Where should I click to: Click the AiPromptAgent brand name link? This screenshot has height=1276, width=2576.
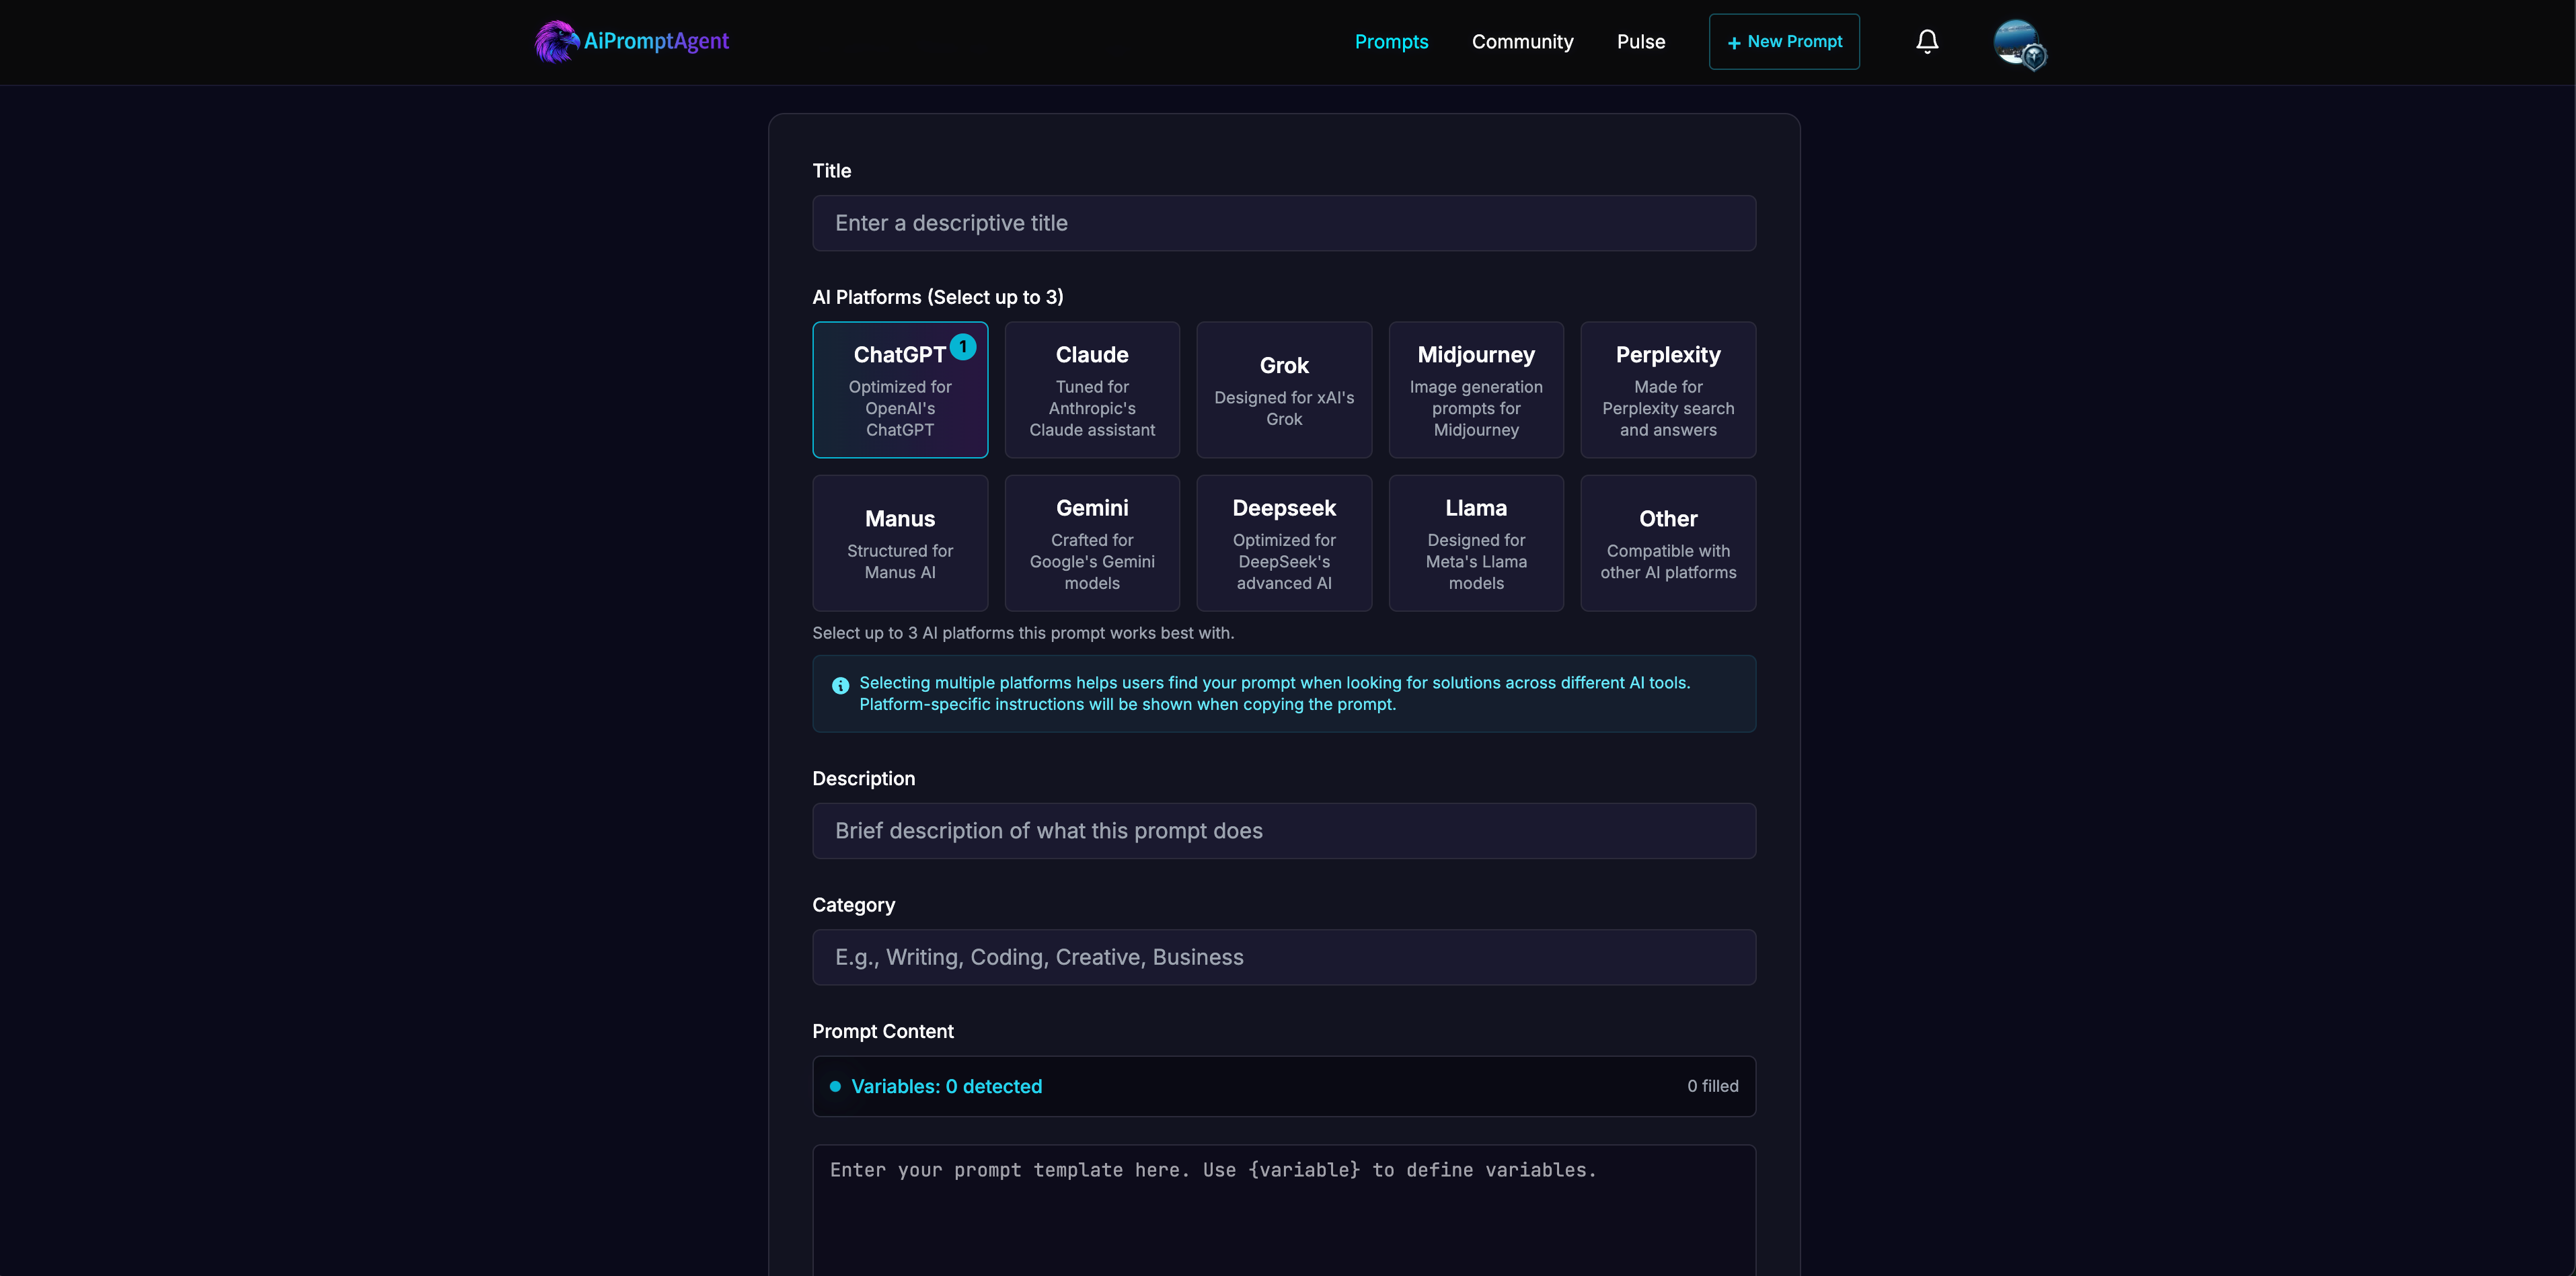pyautogui.click(x=656, y=41)
